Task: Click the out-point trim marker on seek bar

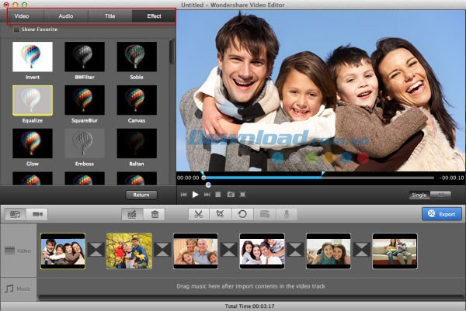Action: 323,173
